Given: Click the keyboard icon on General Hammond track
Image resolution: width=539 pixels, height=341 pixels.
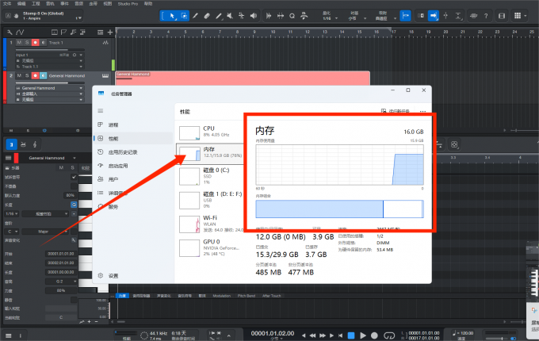Looking at the screenshot, I should (x=105, y=75).
